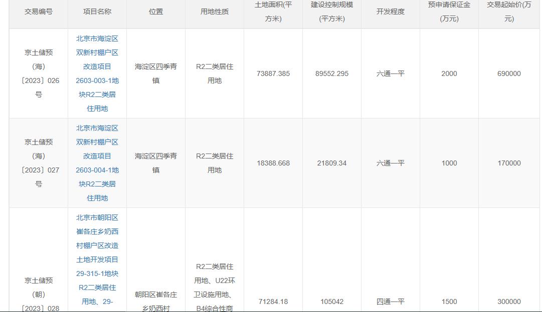
Task: Click the starting price 690000 cell
Action: [510, 73]
